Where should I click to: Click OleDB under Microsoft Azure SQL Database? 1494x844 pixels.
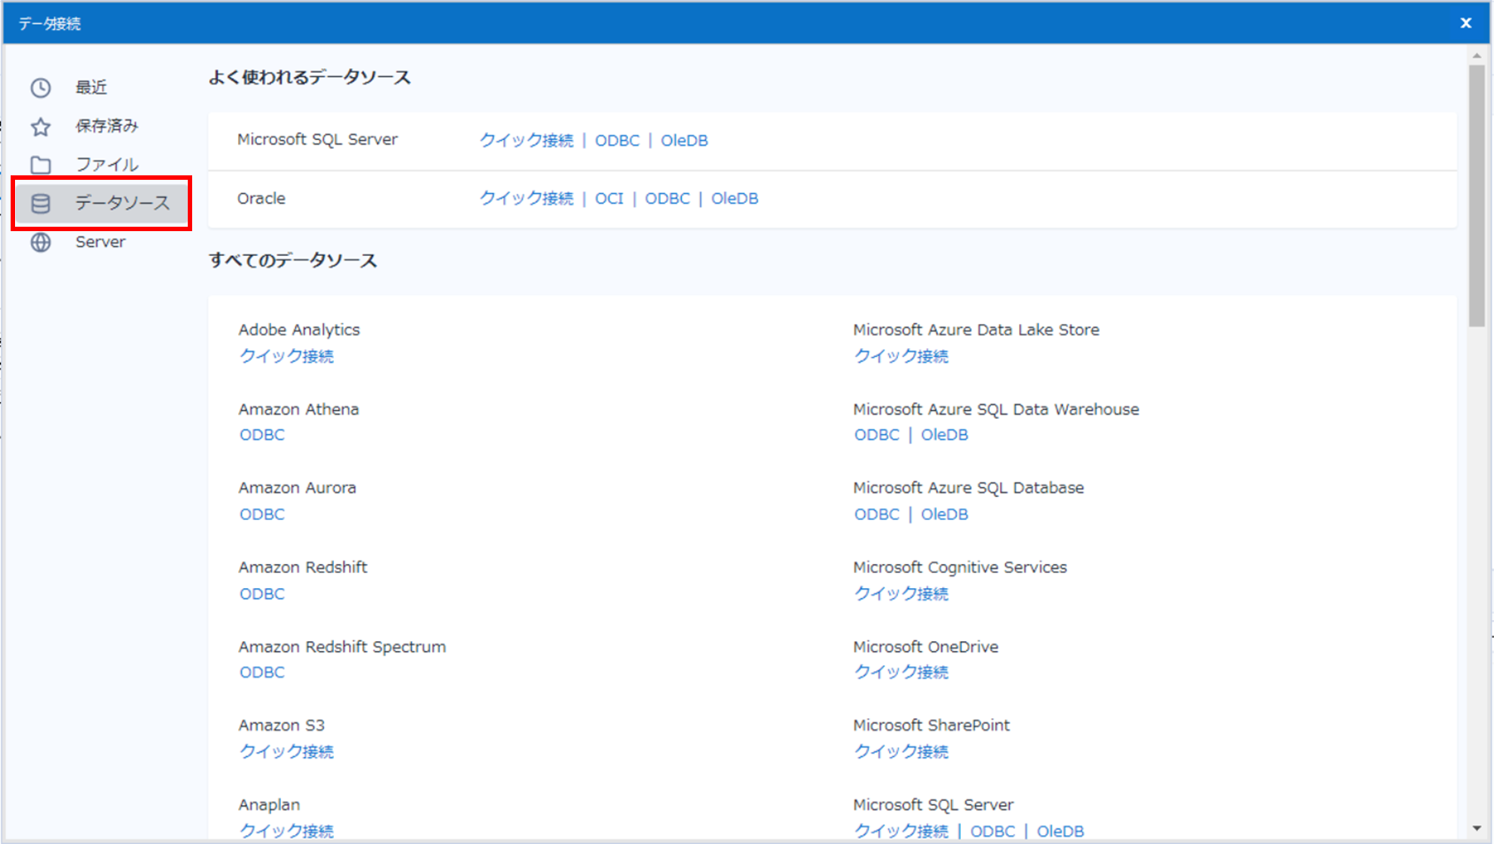tap(945, 515)
